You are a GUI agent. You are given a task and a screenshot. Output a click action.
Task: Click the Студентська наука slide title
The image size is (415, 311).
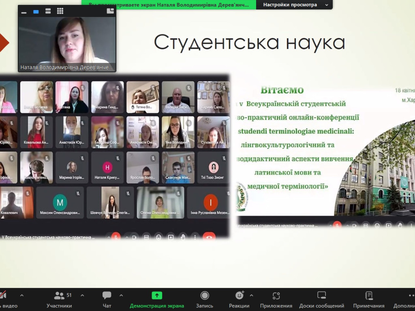tap(250, 42)
